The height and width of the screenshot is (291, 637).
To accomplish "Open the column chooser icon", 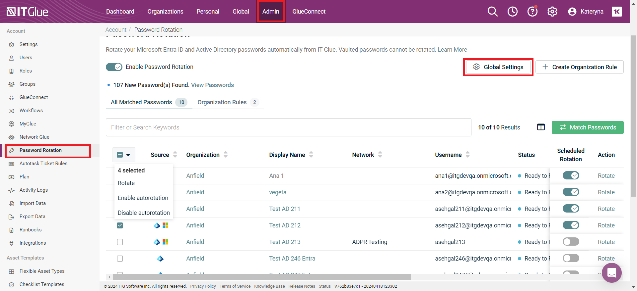I will 541,127.
